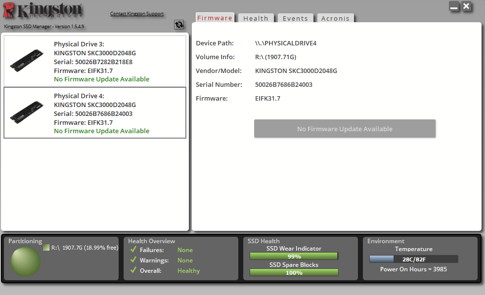This screenshot has height=295, width=485.
Task: Click the SSD Wear Indicator 99% bar
Action: tap(294, 256)
